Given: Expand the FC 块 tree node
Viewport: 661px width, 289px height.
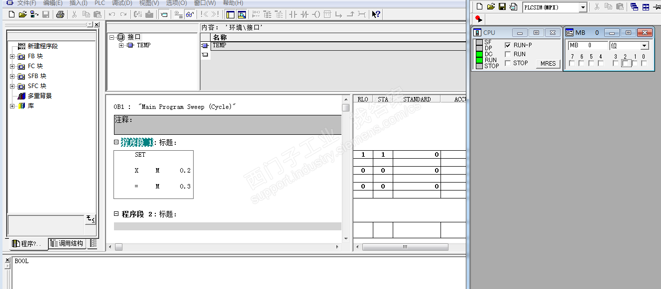Looking at the screenshot, I should coord(12,66).
